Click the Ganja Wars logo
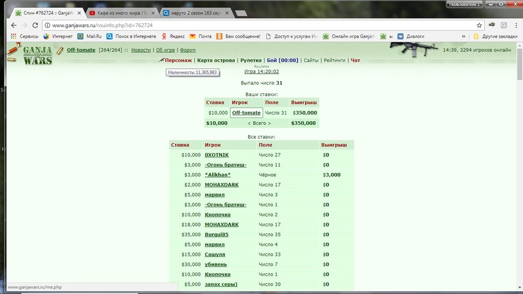523x294 pixels. [37, 55]
